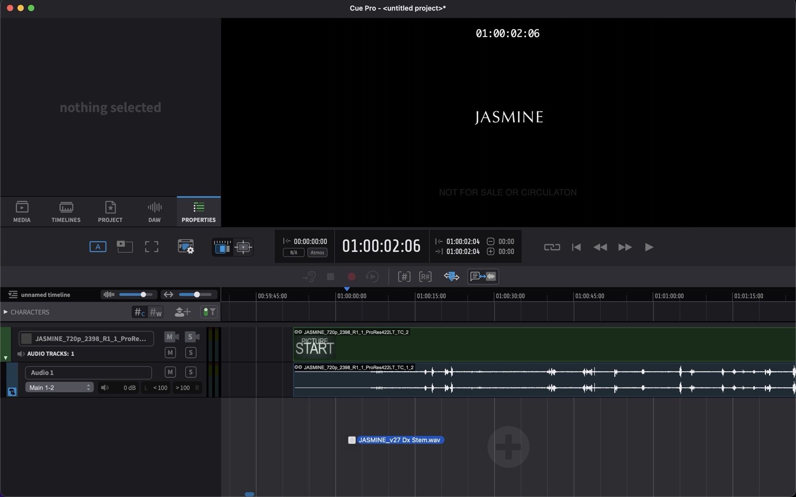Click the N/A button in timecode panel
This screenshot has width=796, height=497.
pyautogui.click(x=294, y=253)
